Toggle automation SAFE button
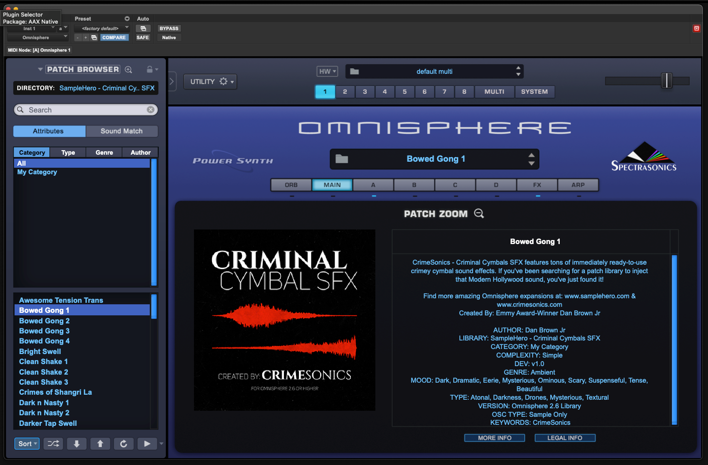Screen dimensions: 708x465 (x=143, y=38)
